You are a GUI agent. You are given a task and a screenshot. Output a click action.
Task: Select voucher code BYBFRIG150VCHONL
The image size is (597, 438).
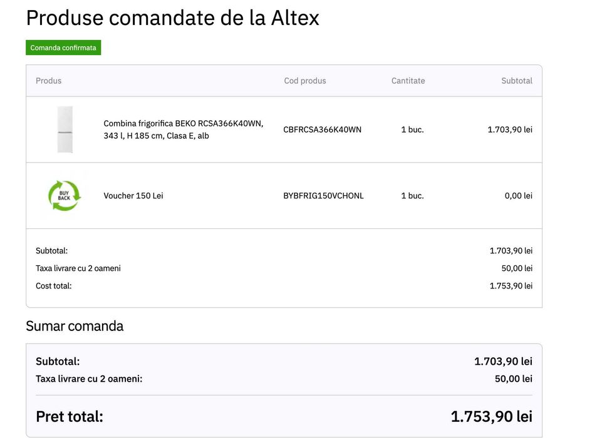[323, 196]
